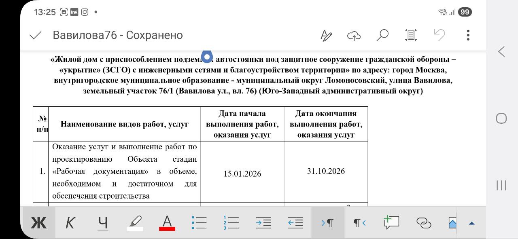Tap the cloud upload share icon
The image size is (518, 239).
354,36
